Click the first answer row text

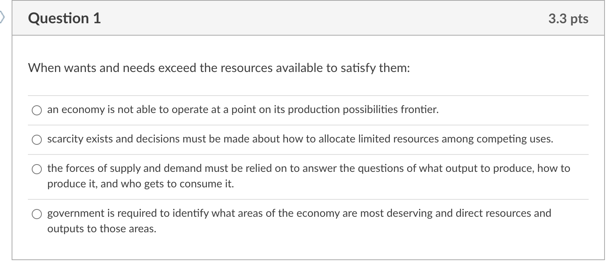click(x=243, y=110)
